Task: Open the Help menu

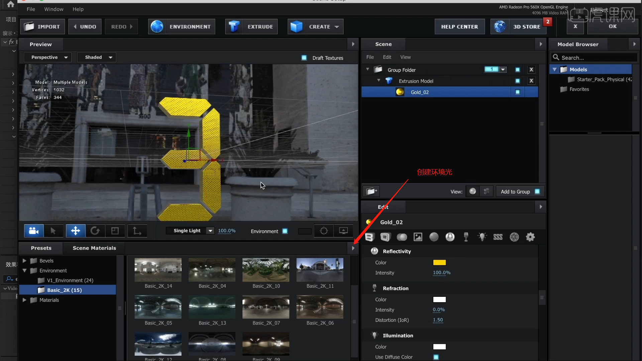Action: pyautogui.click(x=78, y=9)
